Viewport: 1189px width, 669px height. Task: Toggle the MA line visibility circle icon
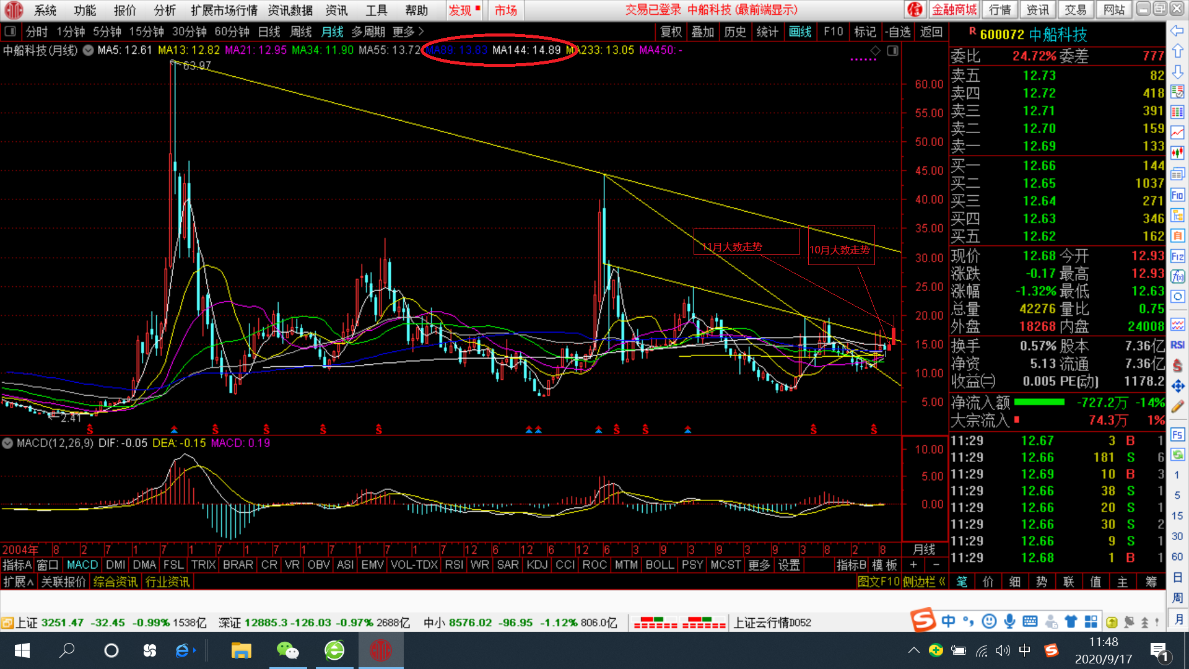(x=89, y=51)
